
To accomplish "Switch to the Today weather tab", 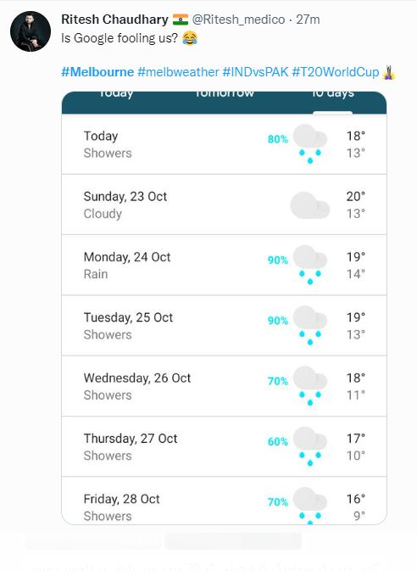I will [x=116, y=94].
